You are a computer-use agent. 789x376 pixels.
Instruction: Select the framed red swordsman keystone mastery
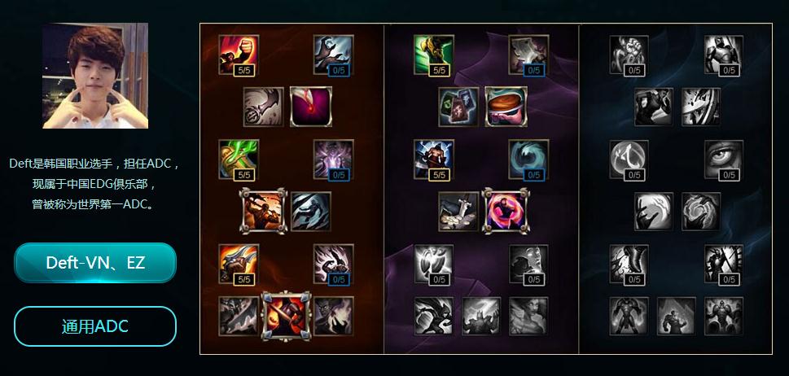287,316
